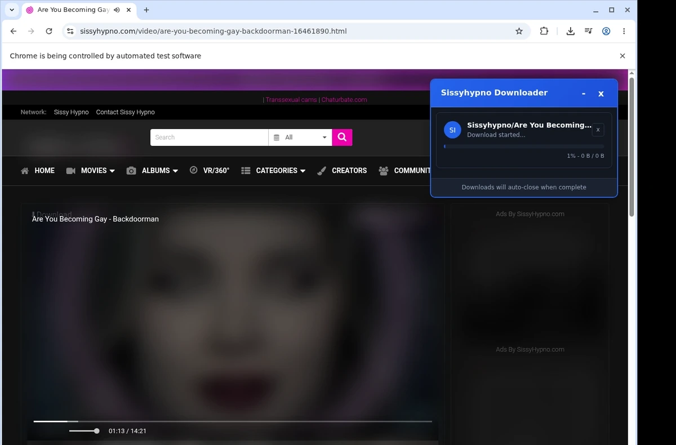Mute tab via speaker icon
Viewport: 676px width, 445px height.
pyautogui.click(x=117, y=10)
